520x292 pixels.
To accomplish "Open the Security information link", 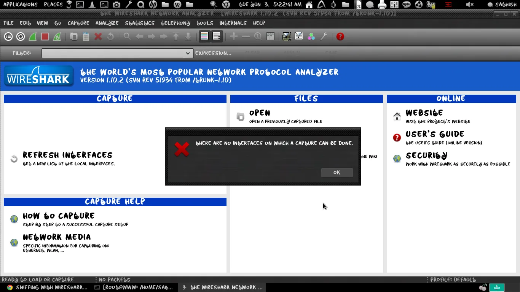I will 426,156.
